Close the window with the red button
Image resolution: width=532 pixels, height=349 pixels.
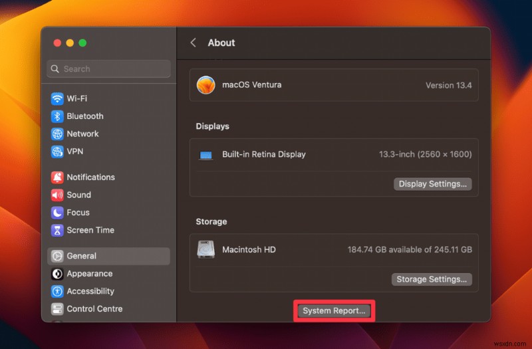pyautogui.click(x=57, y=43)
